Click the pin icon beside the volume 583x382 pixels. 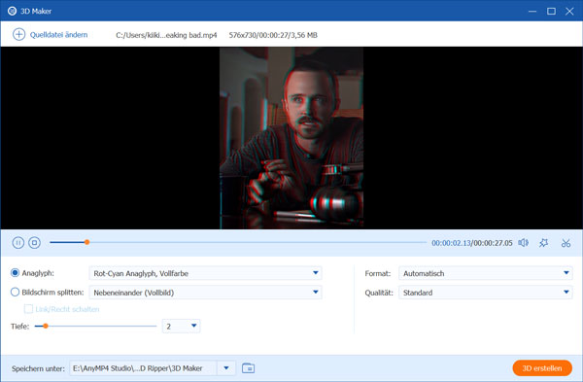543,243
